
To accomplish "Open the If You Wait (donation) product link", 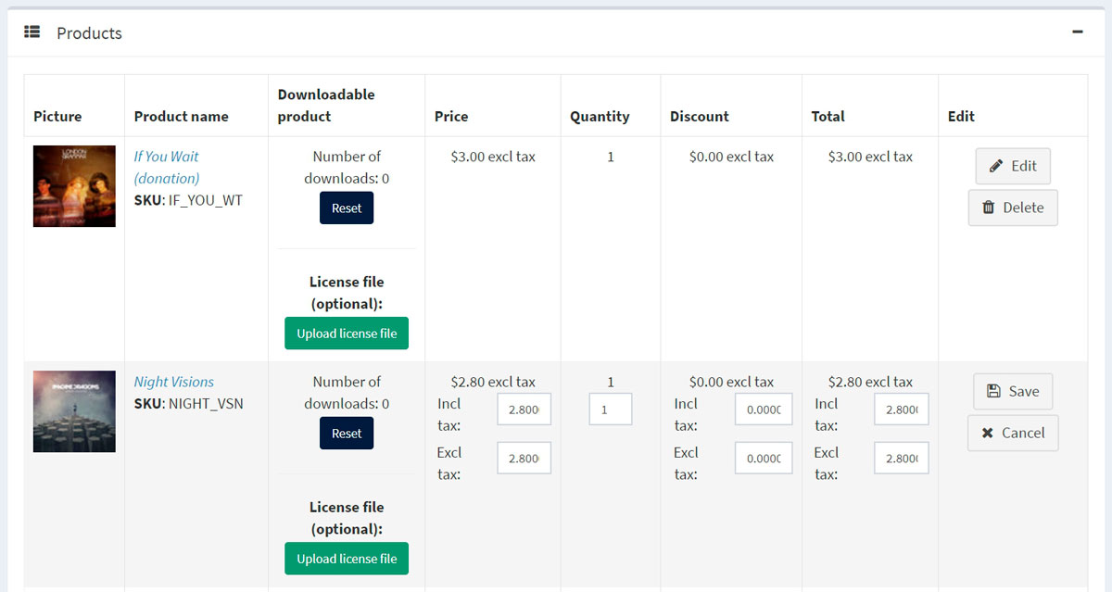I will point(166,167).
